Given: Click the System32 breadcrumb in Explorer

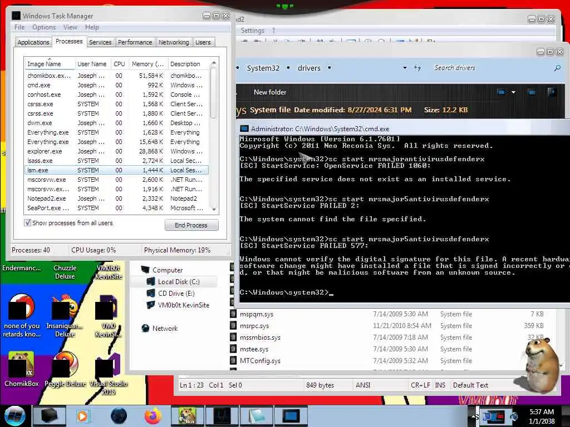Looking at the screenshot, I should (263, 68).
